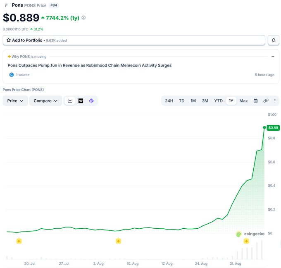Click the 24. Aug axis label

[201, 263]
